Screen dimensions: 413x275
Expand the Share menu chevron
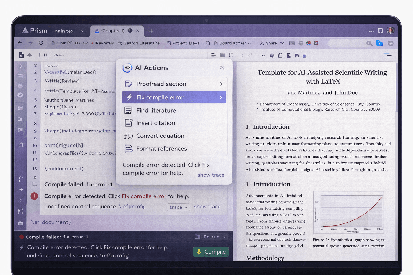click(x=282, y=43)
